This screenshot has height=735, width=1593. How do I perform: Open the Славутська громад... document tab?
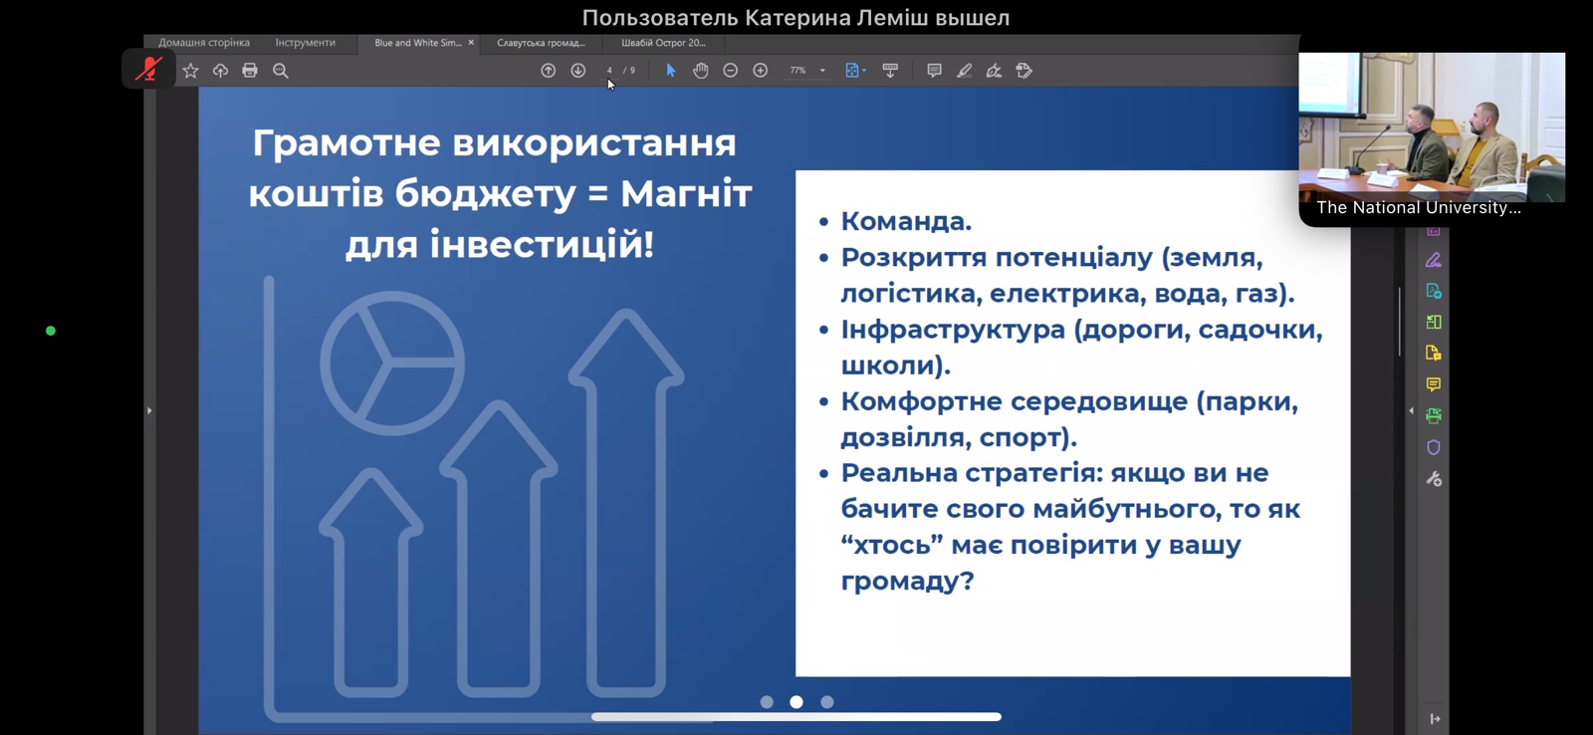tap(541, 43)
